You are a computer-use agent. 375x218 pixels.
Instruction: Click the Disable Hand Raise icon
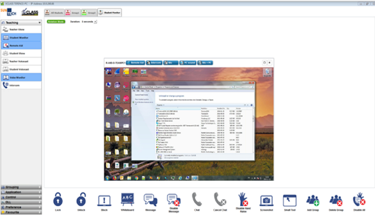[243, 199]
